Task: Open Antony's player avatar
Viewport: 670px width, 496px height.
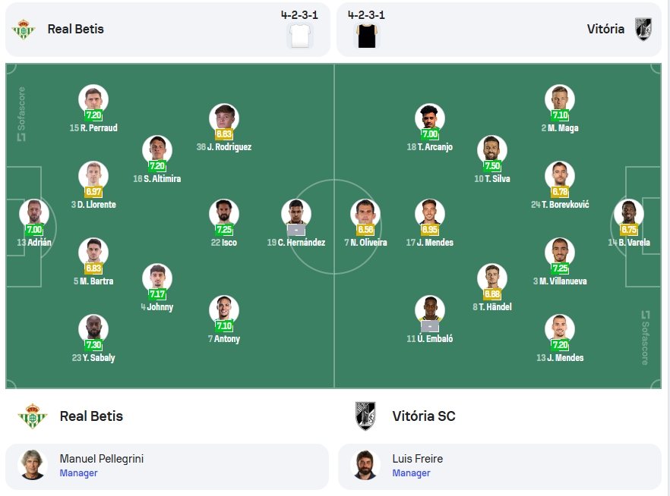Action: tap(224, 310)
